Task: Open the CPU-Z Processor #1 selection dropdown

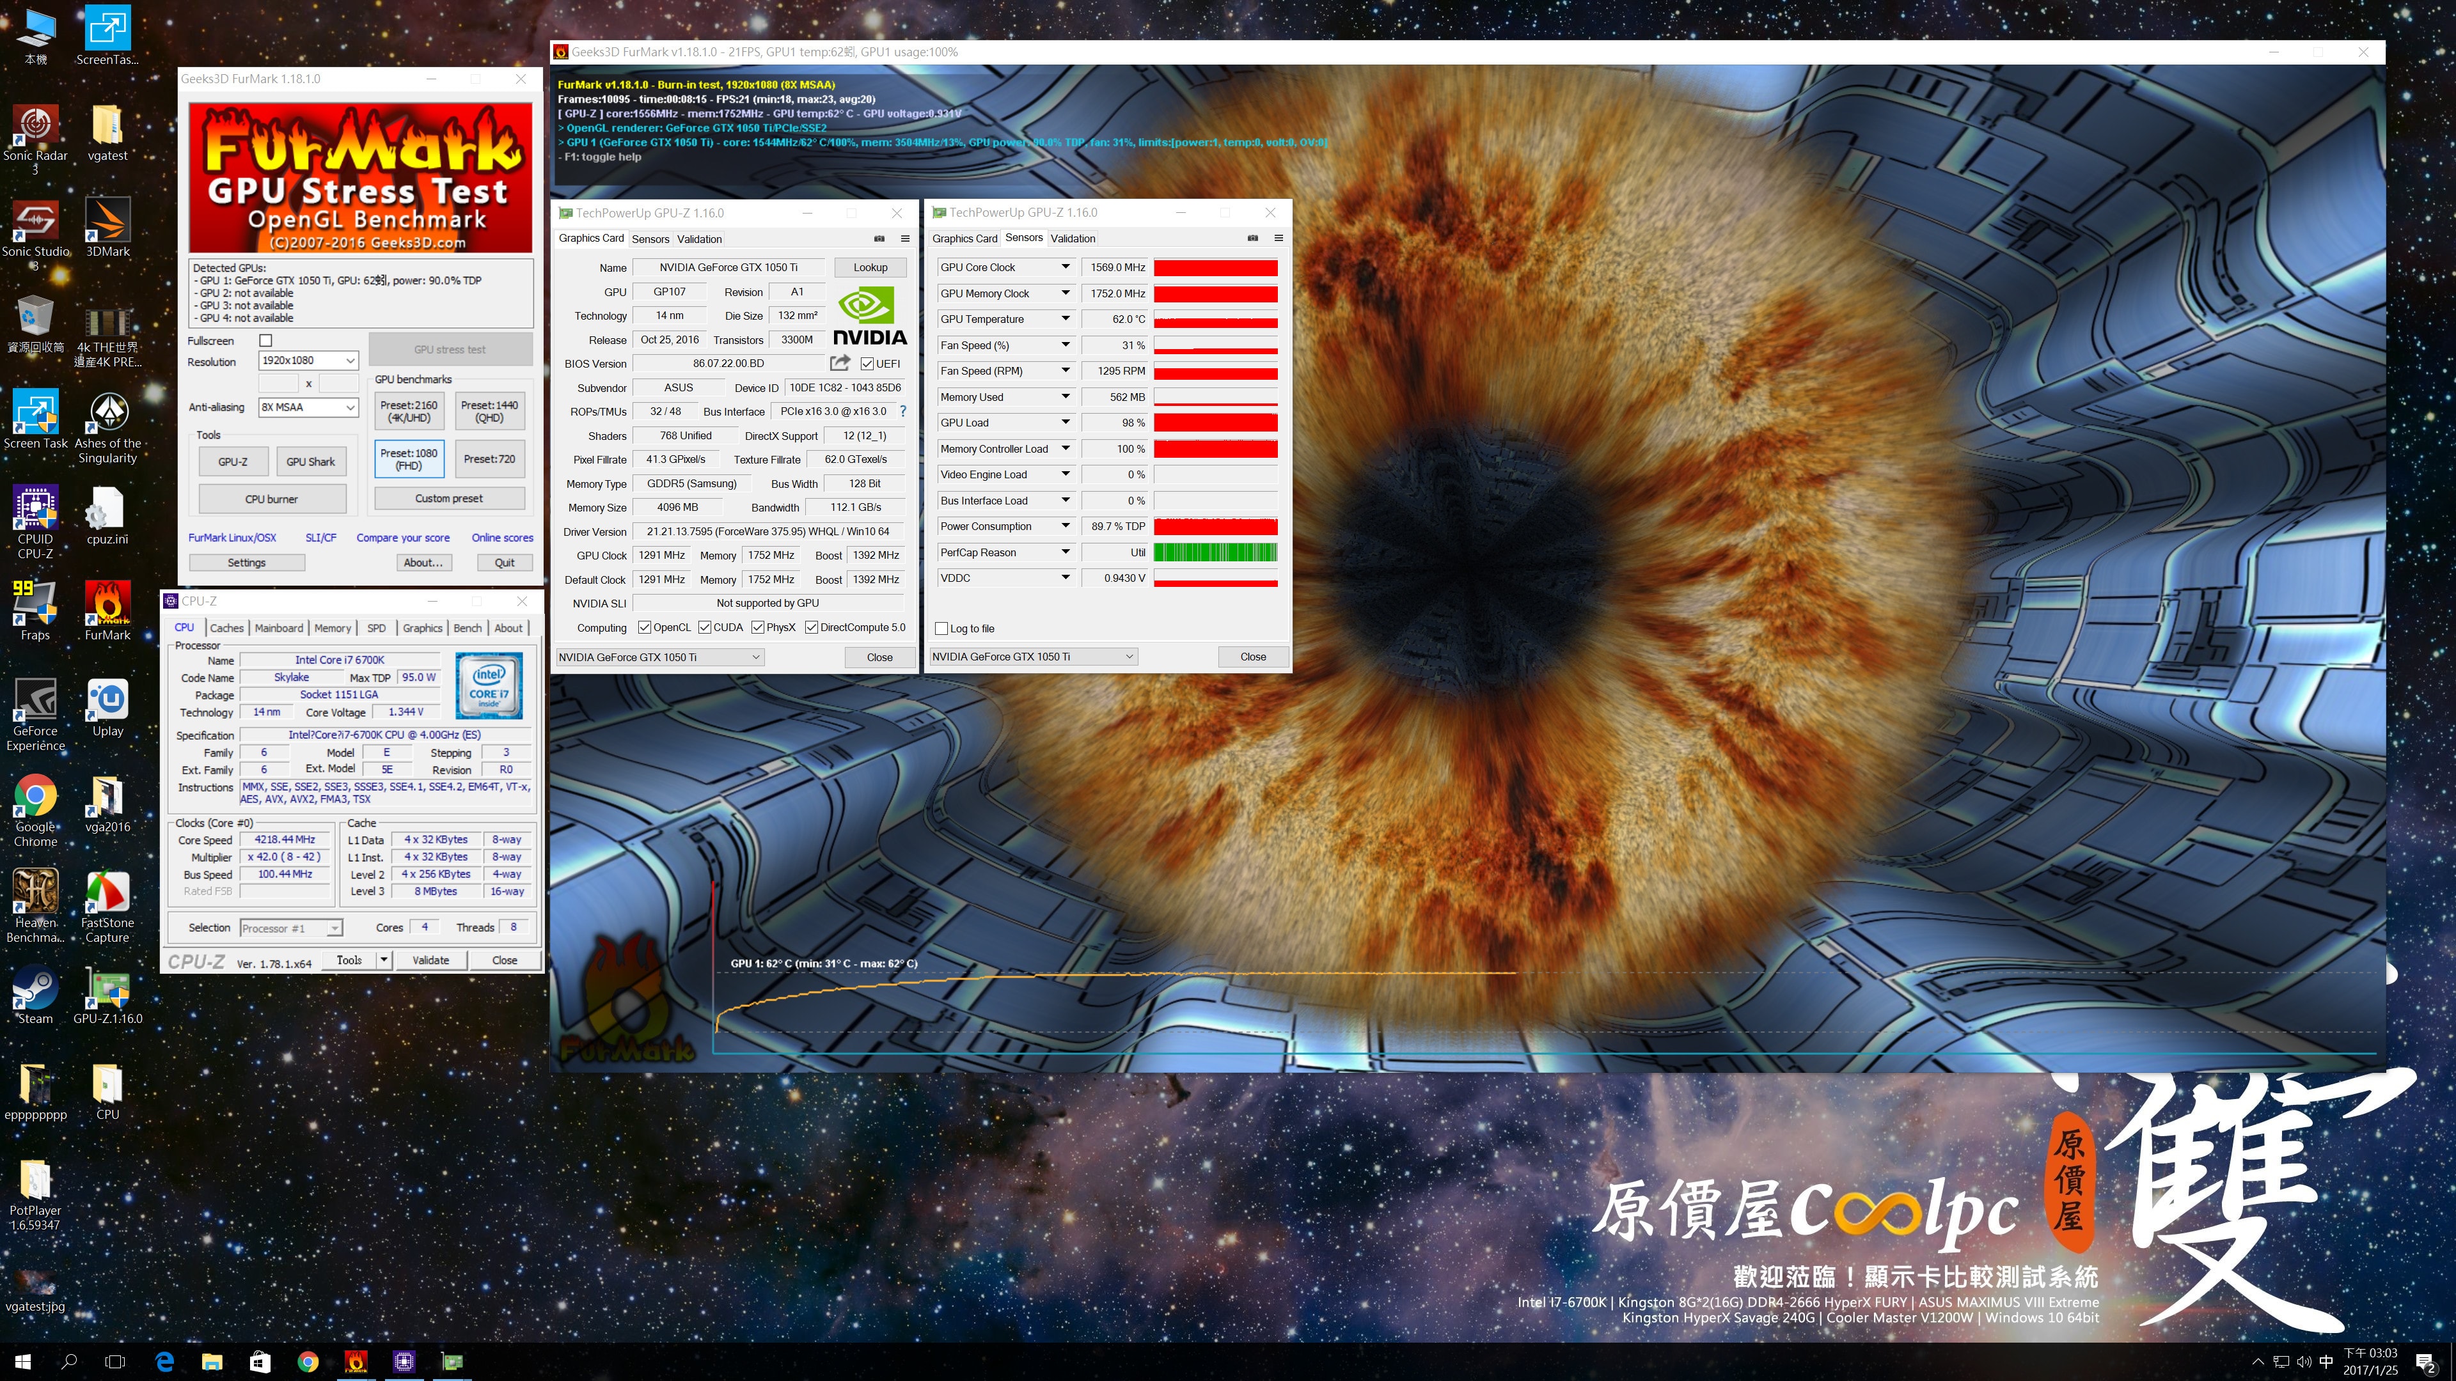Action: point(291,927)
